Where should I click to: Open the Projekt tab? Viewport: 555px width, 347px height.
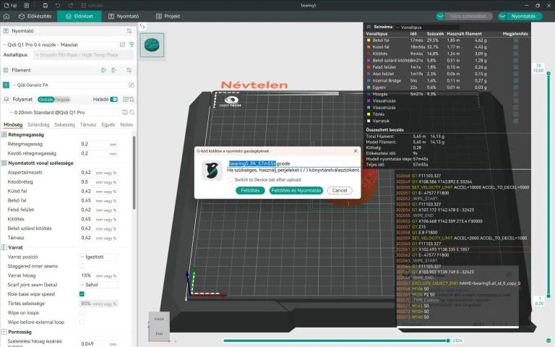[x=168, y=17]
